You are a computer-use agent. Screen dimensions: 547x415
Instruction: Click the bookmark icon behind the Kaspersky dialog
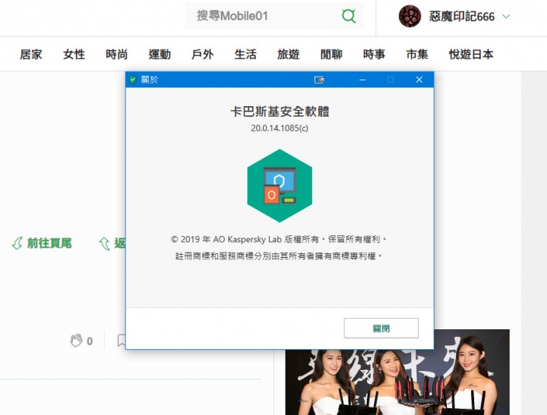coord(122,341)
